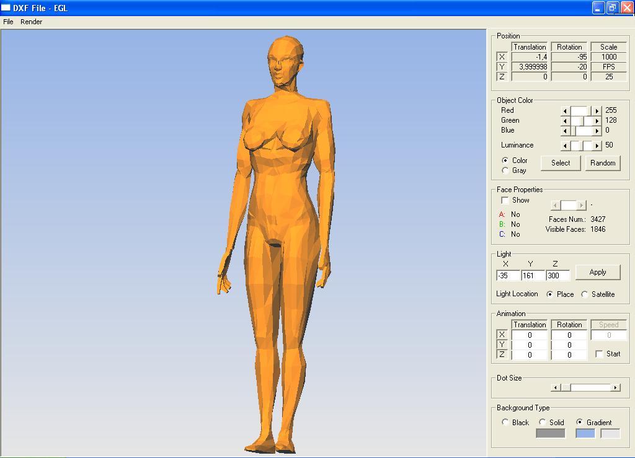Check the animation Start checkbox
Viewport: 635px width, 458px height.
click(x=599, y=354)
